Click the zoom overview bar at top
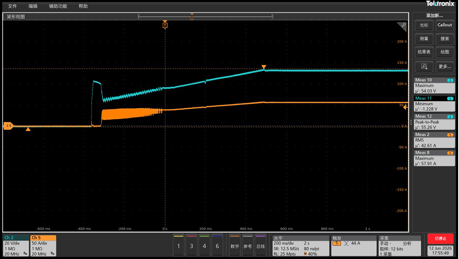 (206, 17)
